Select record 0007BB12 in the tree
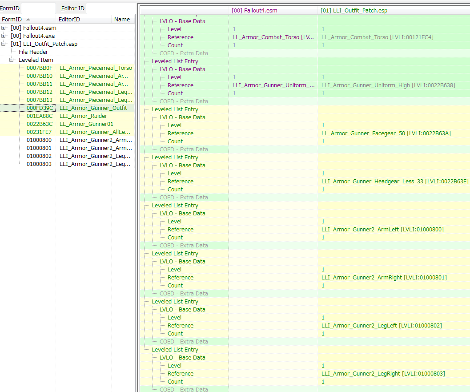 [68, 92]
